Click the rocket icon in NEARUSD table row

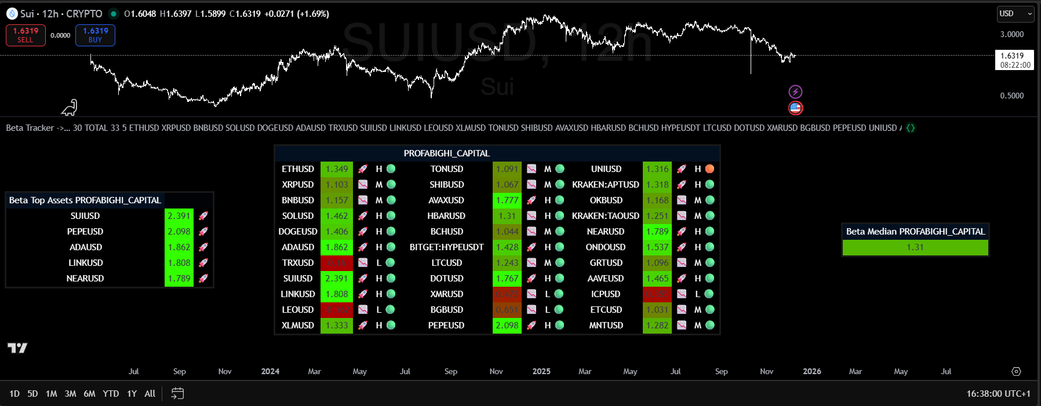[682, 232]
